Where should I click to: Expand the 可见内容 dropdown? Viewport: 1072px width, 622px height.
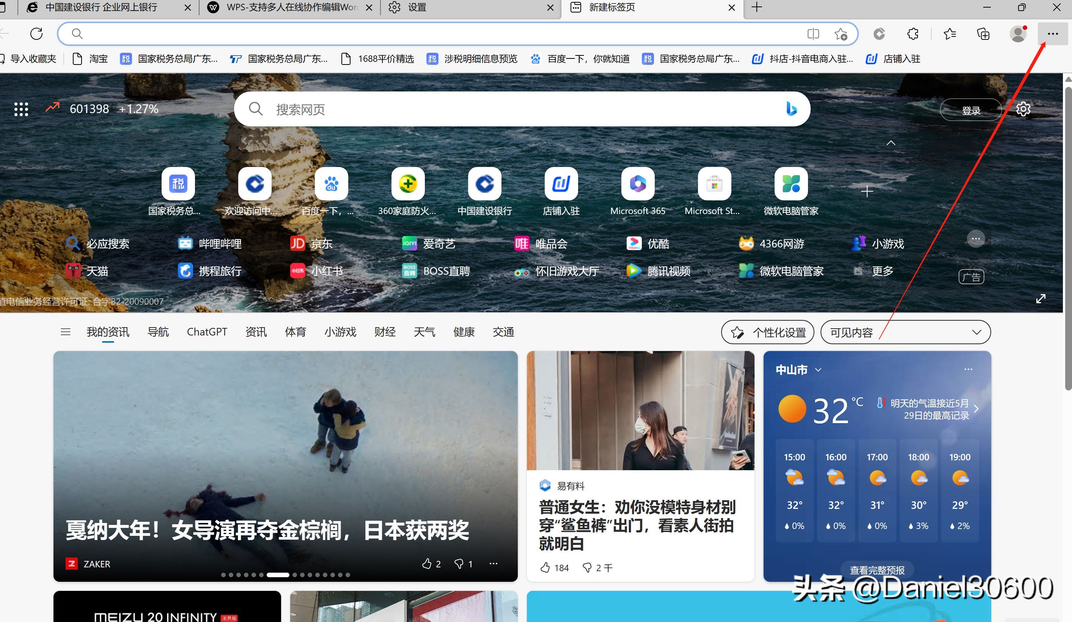click(905, 332)
